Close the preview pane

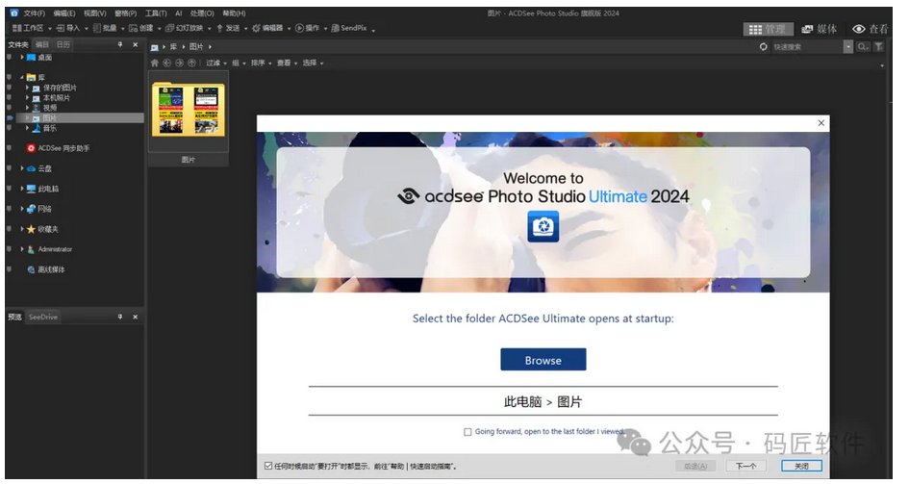click(135, 318)
